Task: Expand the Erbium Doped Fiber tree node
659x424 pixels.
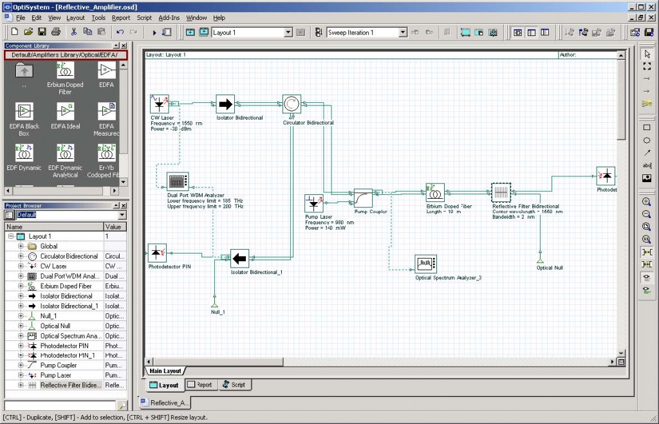Action: coord(21,286)
